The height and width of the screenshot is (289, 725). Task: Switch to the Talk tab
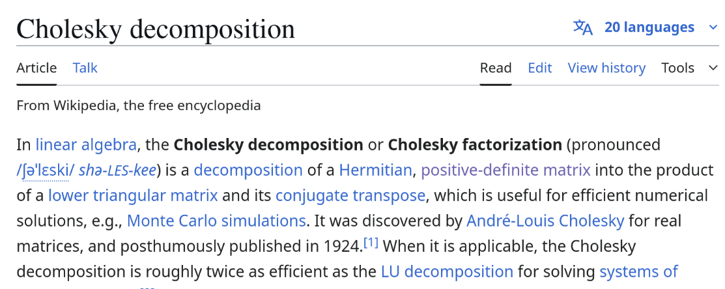coord(85,68)
